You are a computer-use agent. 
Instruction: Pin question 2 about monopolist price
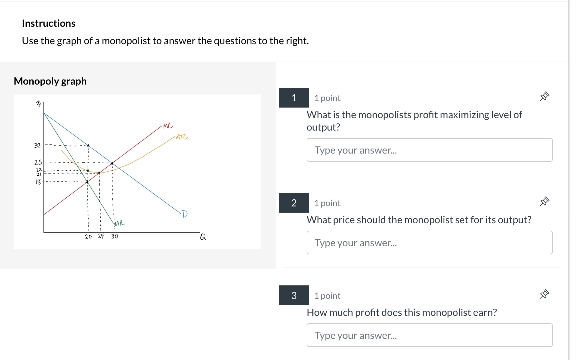coord(544,202)
